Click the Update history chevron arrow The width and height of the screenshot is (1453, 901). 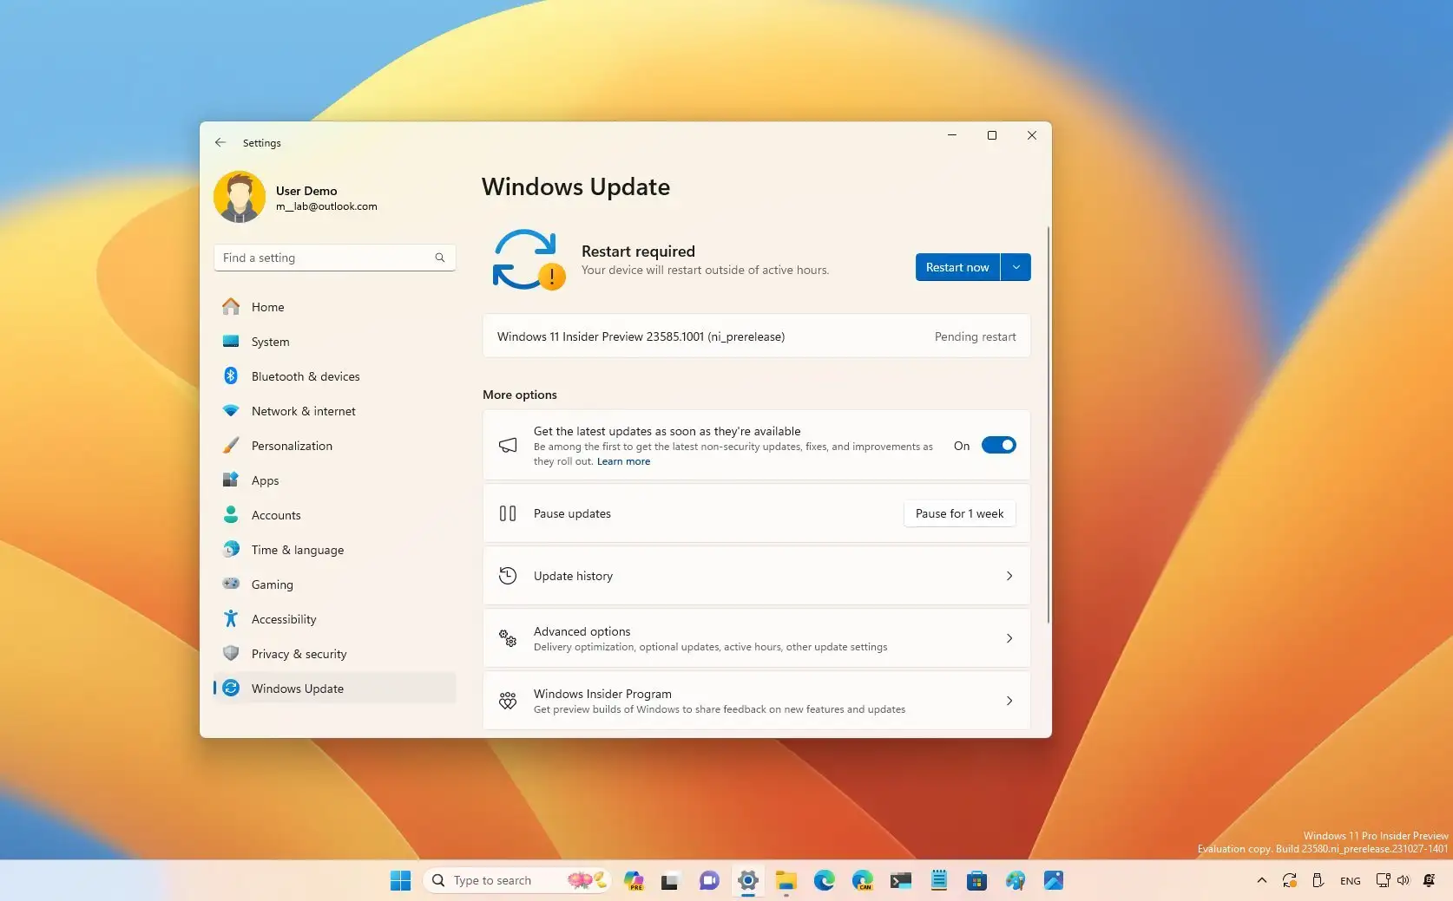[x=1009, y=576]
